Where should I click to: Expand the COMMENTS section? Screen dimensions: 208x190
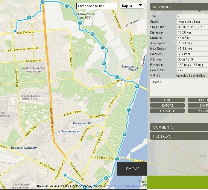(x=179, y=127)
